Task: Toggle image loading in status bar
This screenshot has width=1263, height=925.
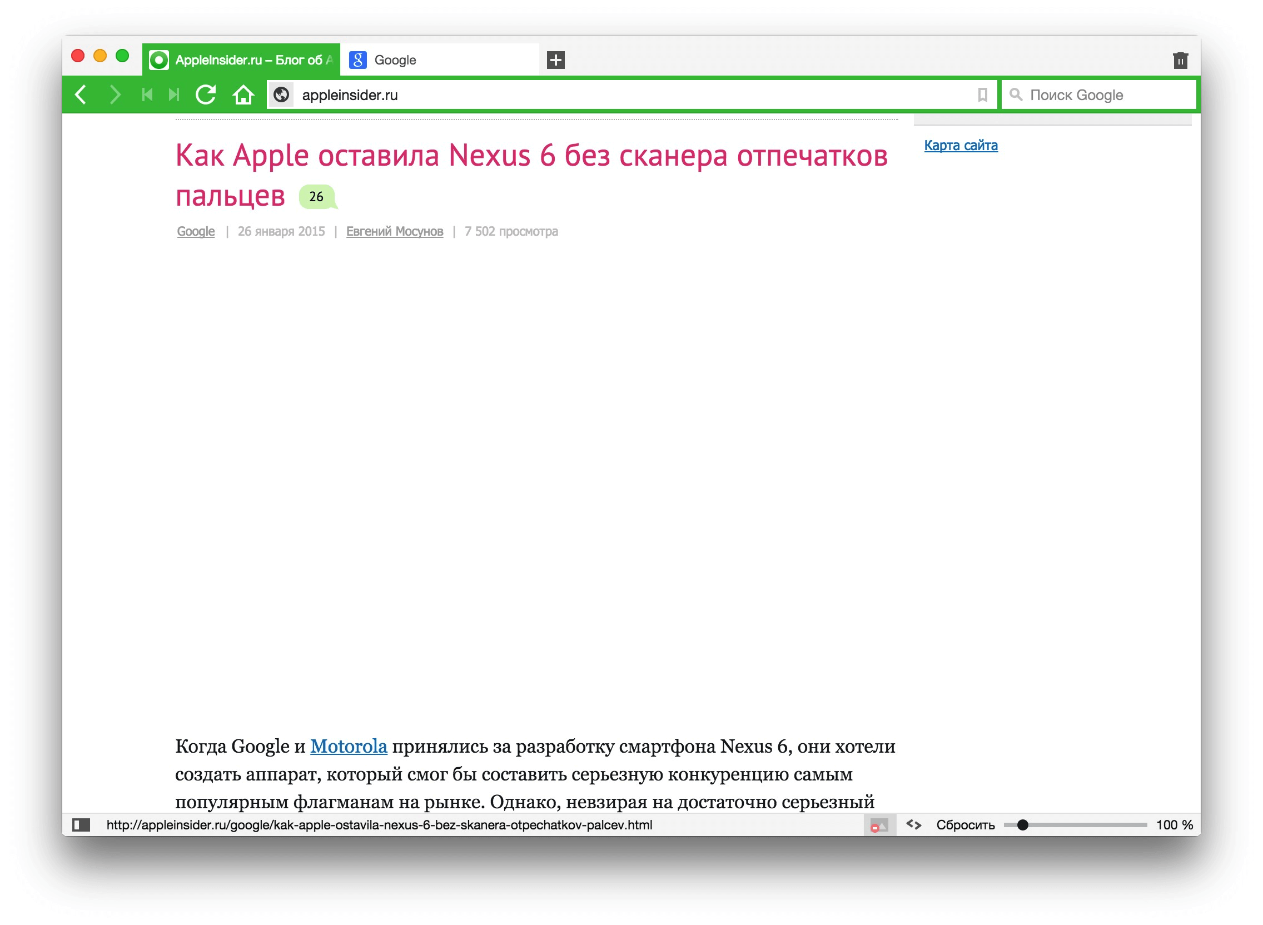Action: coord(879,825)
